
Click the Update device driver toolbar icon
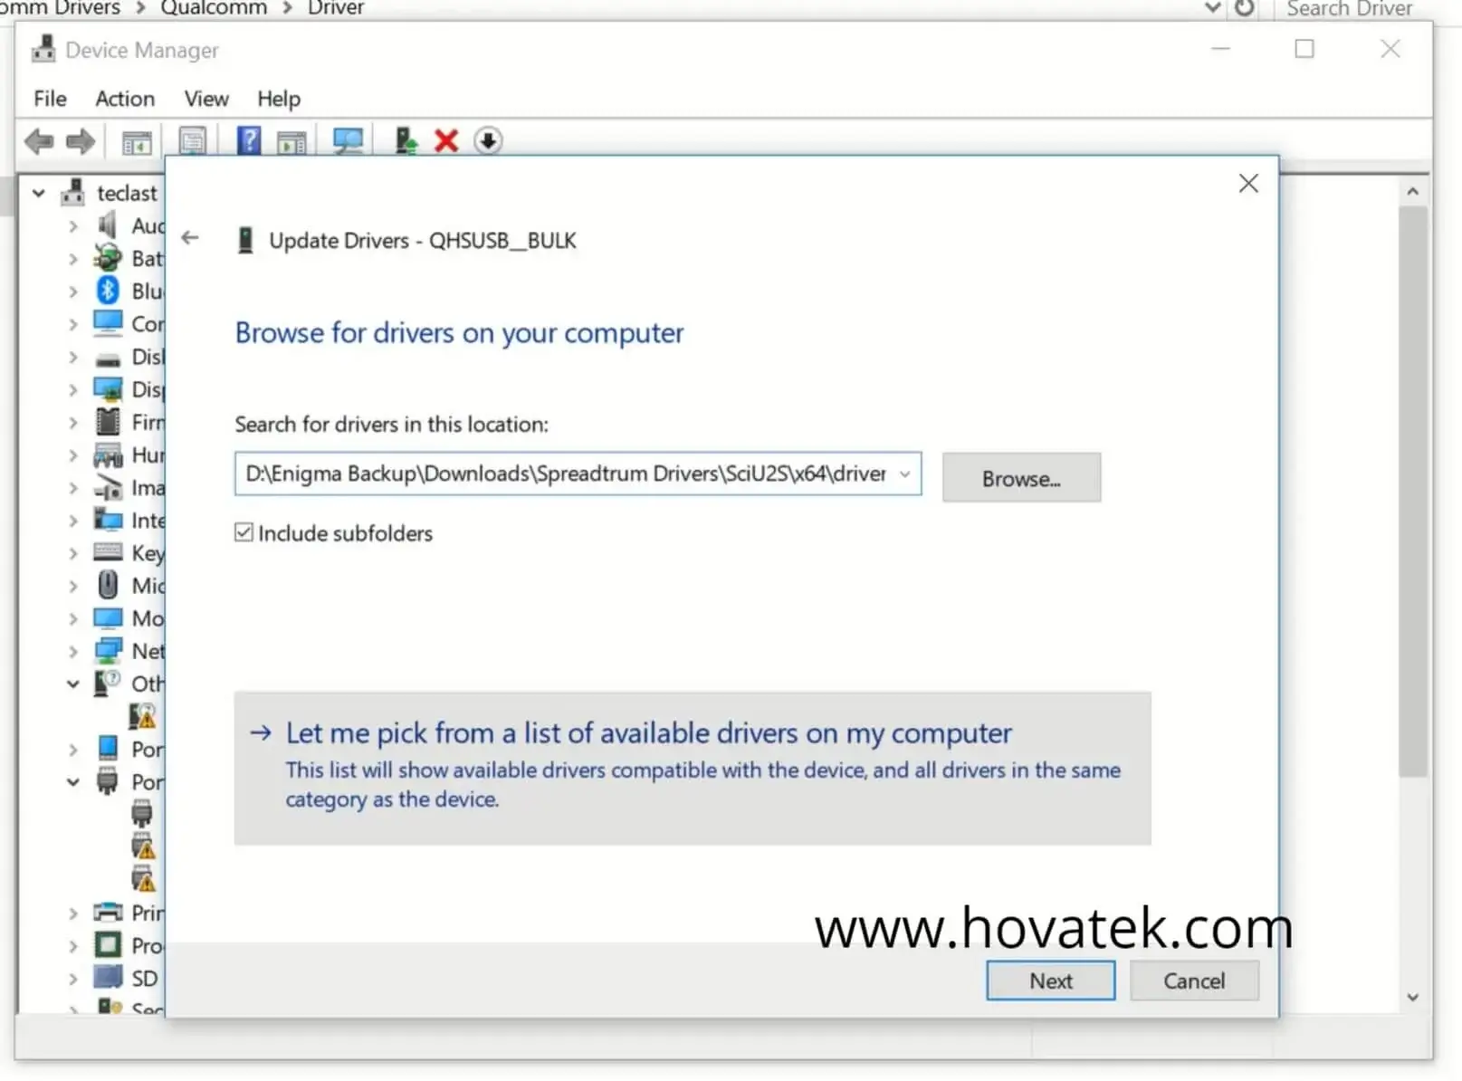405,140
